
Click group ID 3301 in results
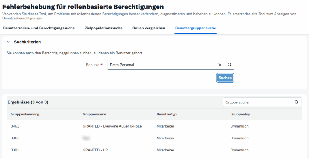click(15, 150)
